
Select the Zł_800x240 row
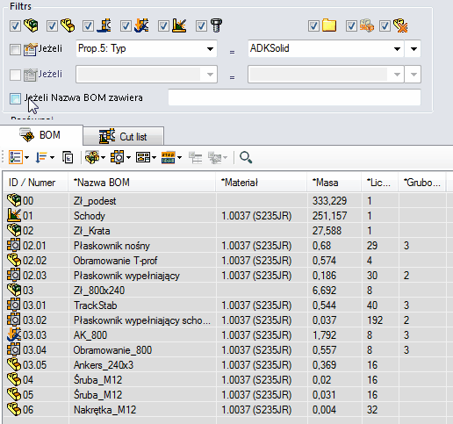click(x=228, y=291)
